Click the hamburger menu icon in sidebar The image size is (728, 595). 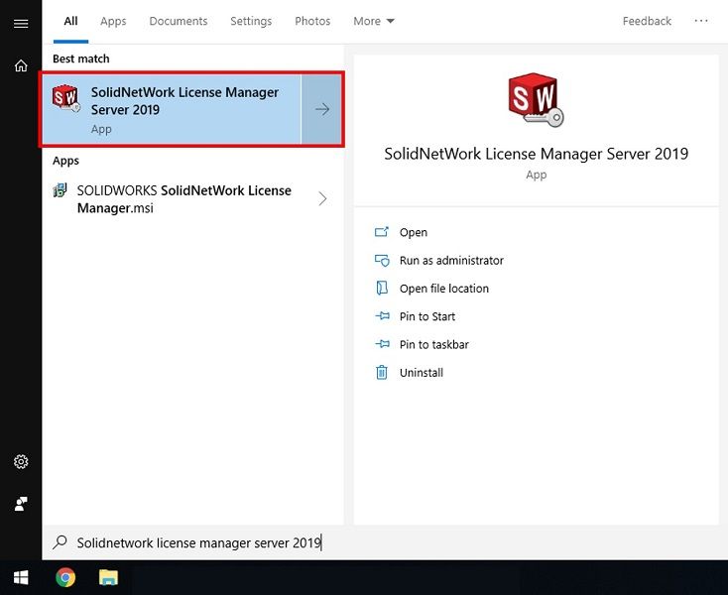21,23
